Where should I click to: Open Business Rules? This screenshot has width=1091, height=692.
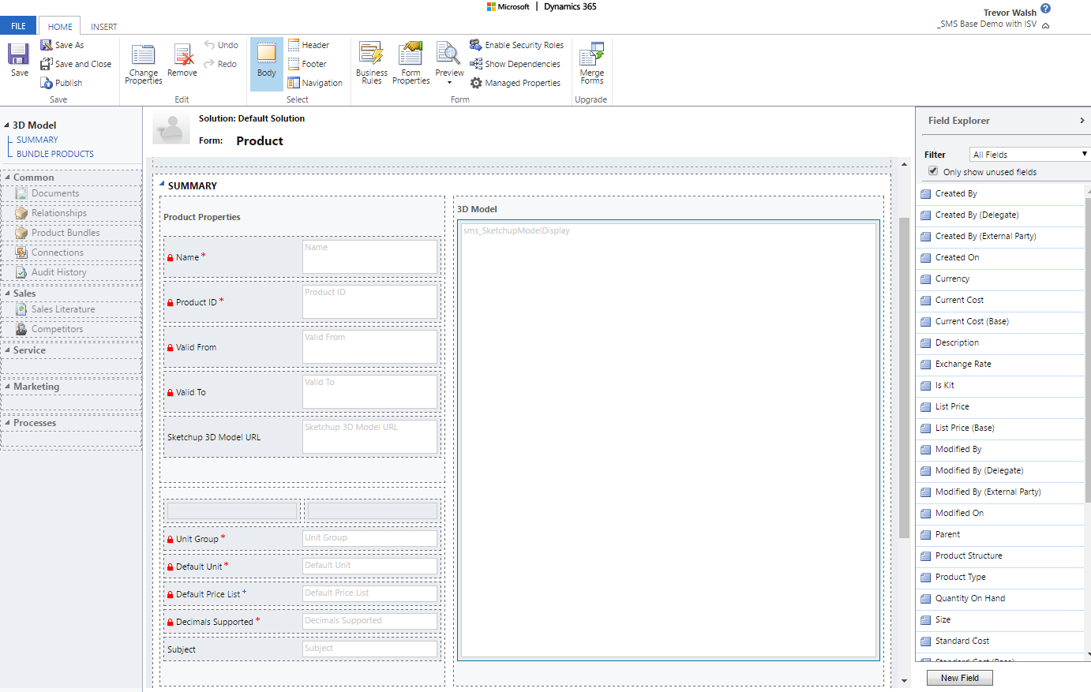tap(372, 63)
